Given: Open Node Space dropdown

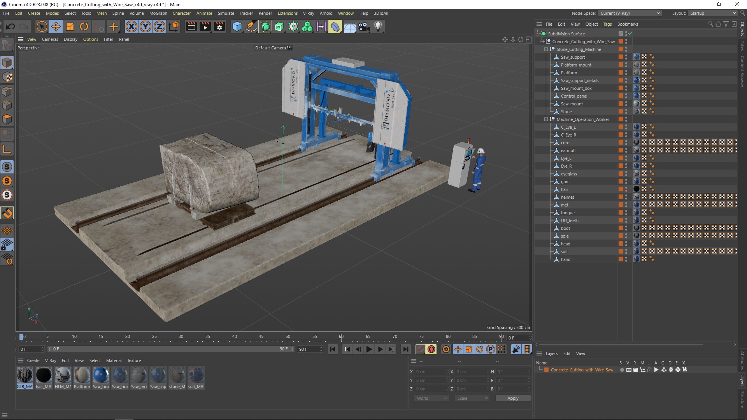Looking at the screenshot, I should coord(630,13).
